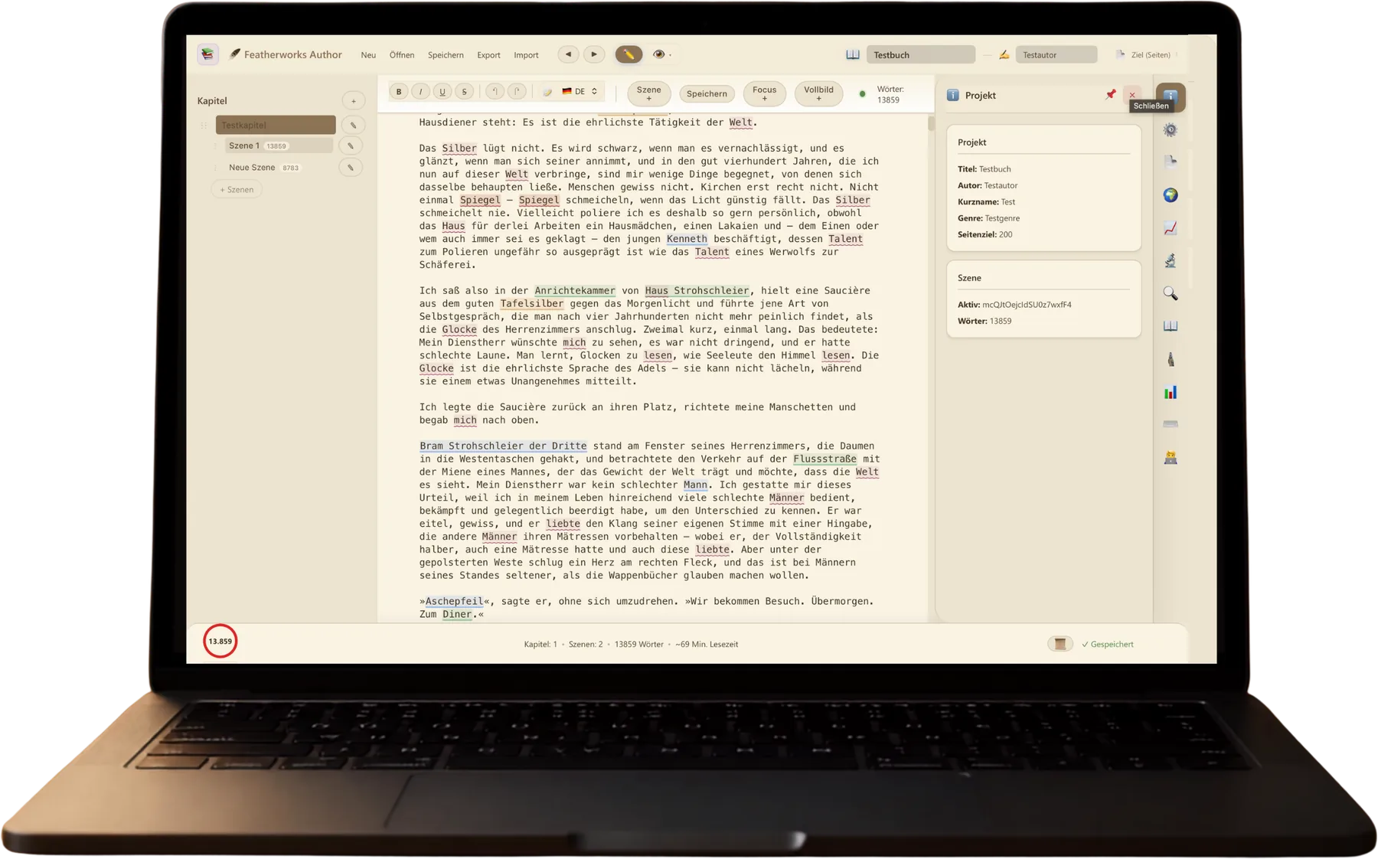
Task: Open the Neu menu
Action: (368, 55)
